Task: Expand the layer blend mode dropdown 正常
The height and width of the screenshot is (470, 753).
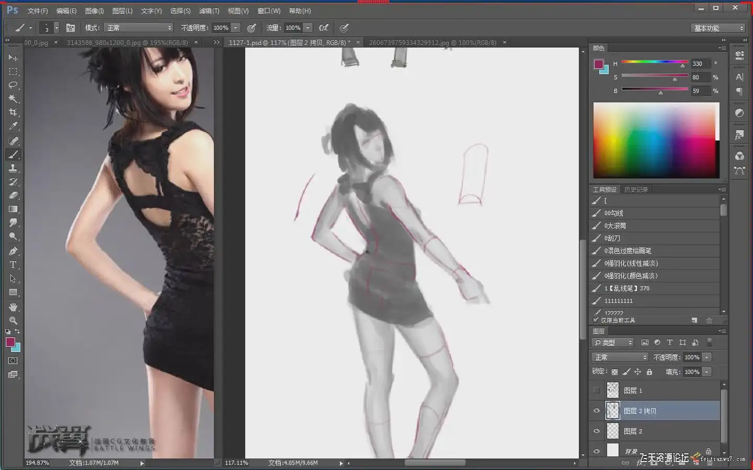Action: 620,357
